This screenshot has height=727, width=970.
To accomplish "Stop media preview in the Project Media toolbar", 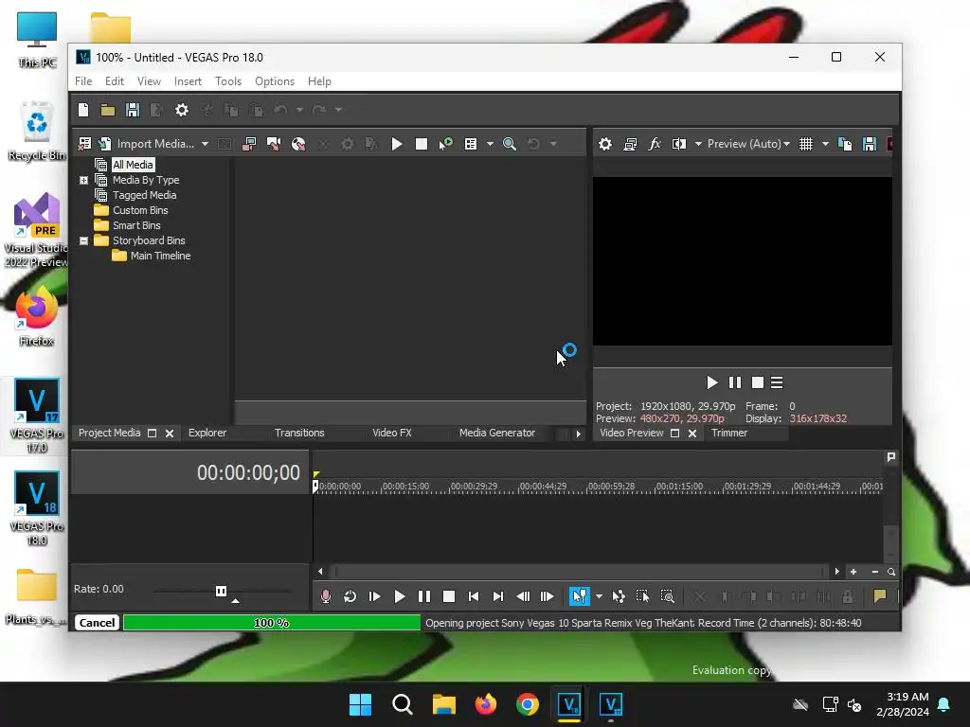I will 422,144.
